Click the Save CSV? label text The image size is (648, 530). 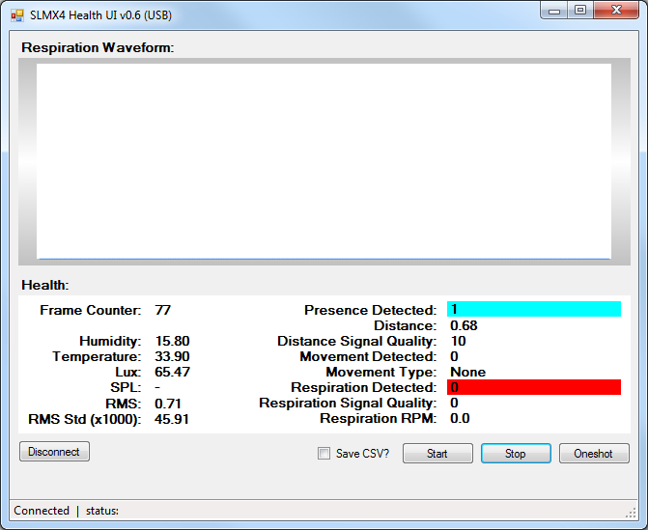click(x=362, y=454)
